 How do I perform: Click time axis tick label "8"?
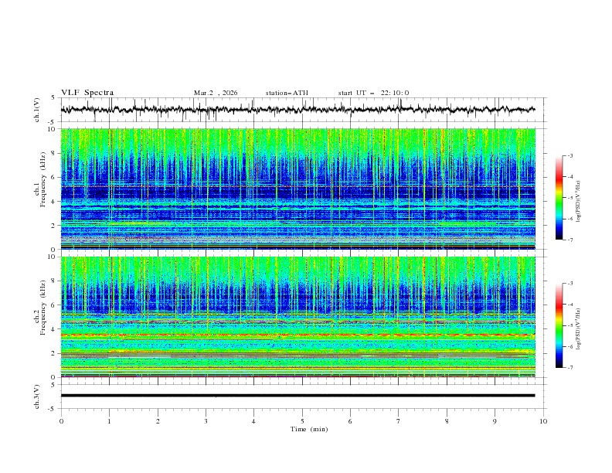[x=447, y=421]
